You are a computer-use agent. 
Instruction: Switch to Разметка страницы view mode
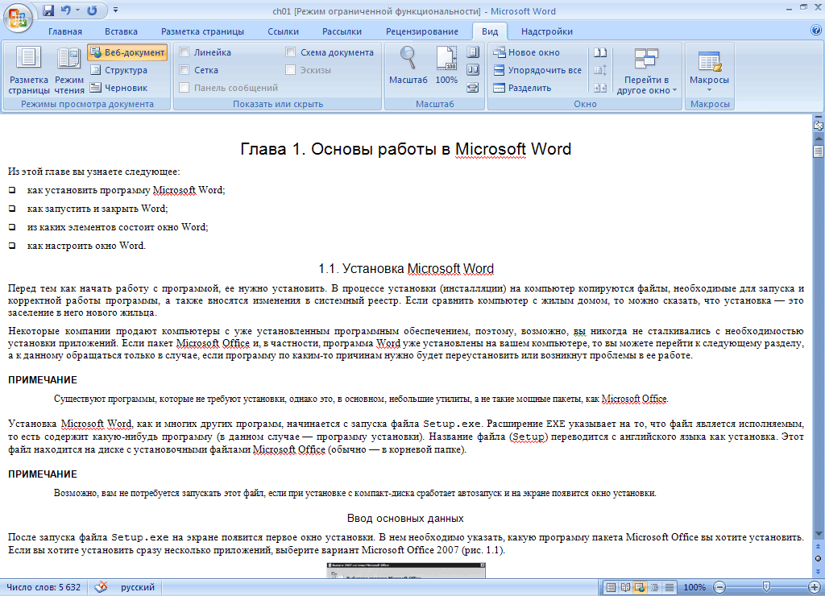(29, 71)
